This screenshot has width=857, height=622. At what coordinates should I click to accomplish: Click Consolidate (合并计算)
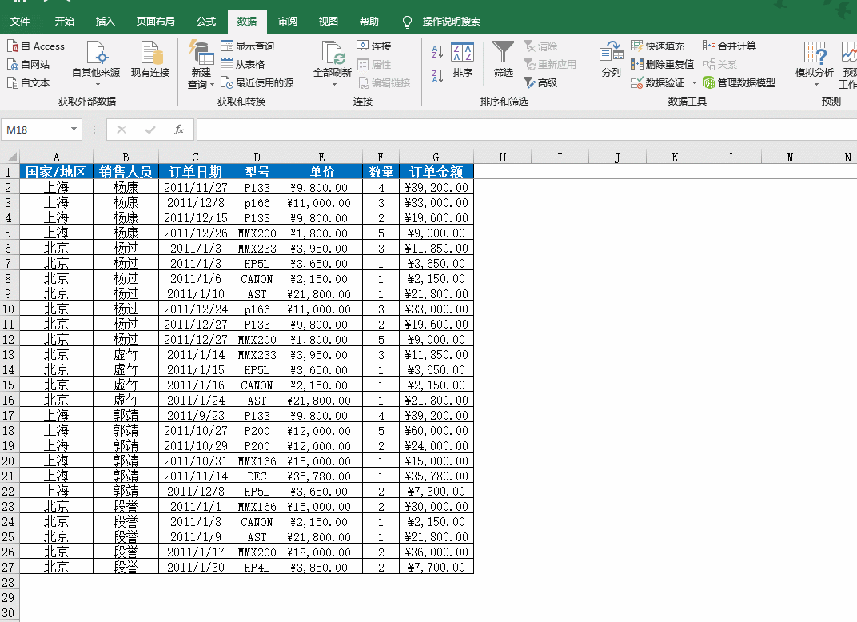coord(730,46)
